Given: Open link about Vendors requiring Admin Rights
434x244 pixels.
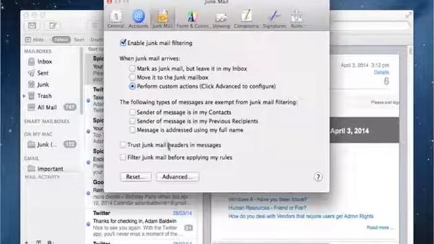Looking at the screenshot, I should (301, 216).
